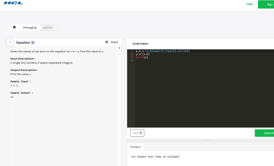Click the circular badge beside python
274x166 pixels.
(56, 27)
